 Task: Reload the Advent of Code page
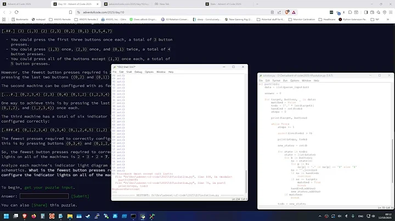pyautogui.click(x=16, y=12)
